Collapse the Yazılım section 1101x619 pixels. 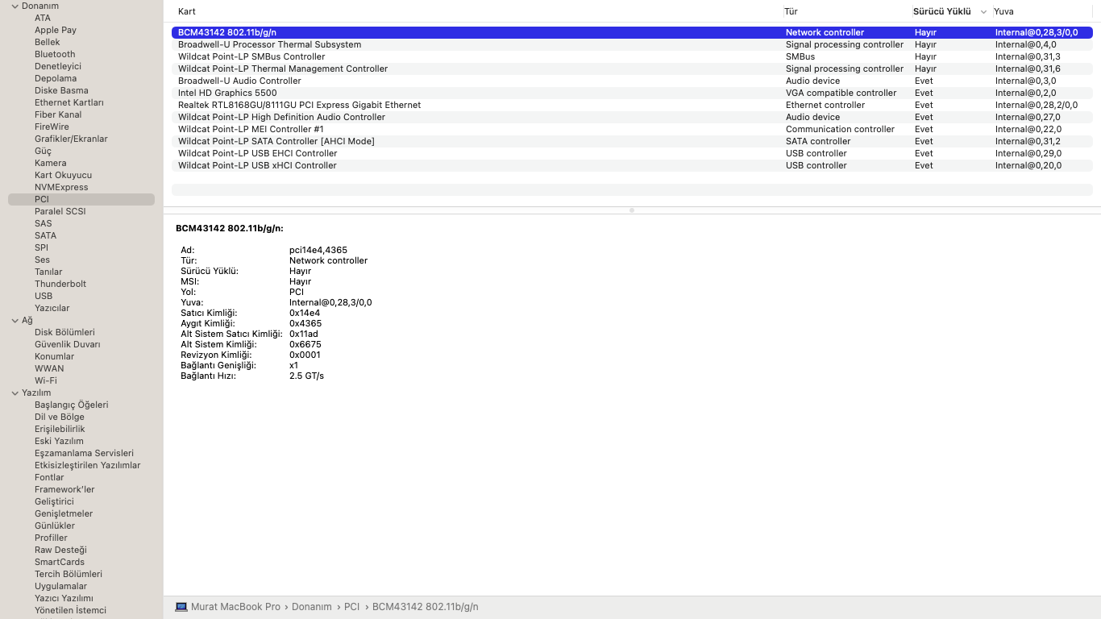click(15, 393)
